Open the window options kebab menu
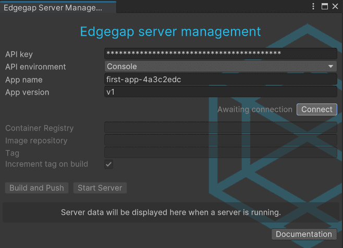Screen dimensions: 343x248 (x=313, y=6)
